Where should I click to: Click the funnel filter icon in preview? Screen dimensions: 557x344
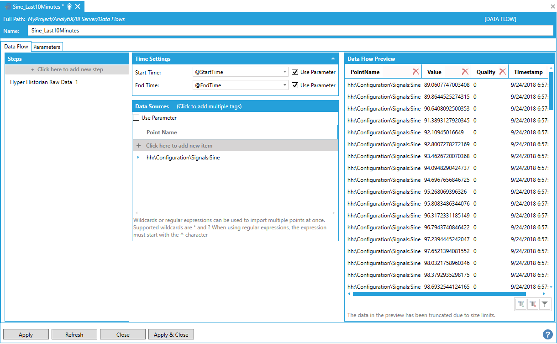545,304
